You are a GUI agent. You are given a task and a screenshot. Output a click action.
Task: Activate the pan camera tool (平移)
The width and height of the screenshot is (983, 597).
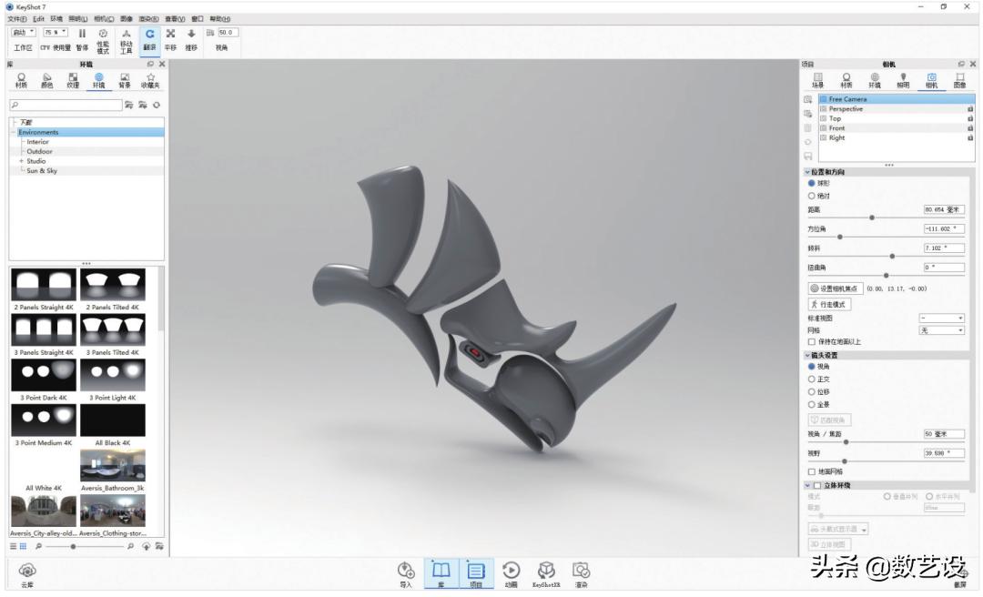(170, 39)
